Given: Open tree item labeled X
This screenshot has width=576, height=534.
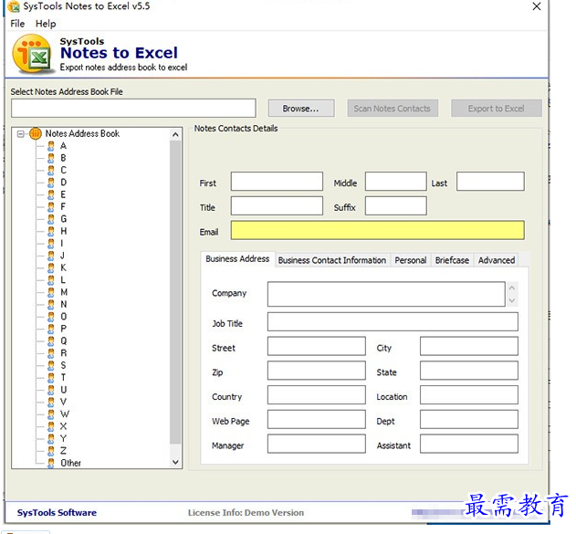Looking at the screenshot, I should pyautogui.click(x=63, y=426).
